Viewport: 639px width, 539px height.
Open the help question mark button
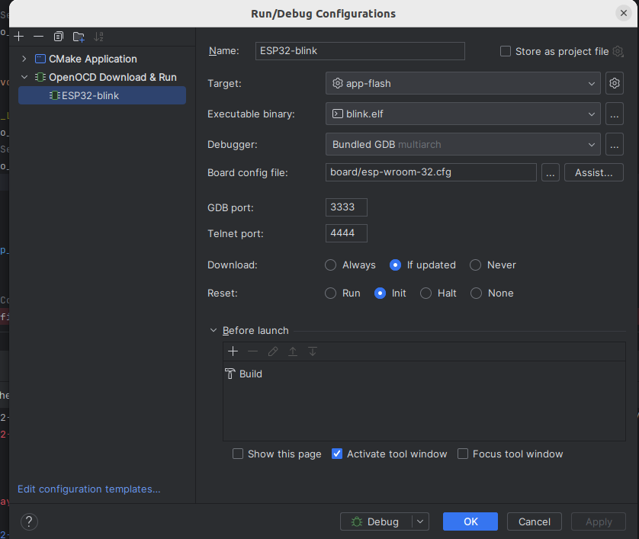pos(29,521)
